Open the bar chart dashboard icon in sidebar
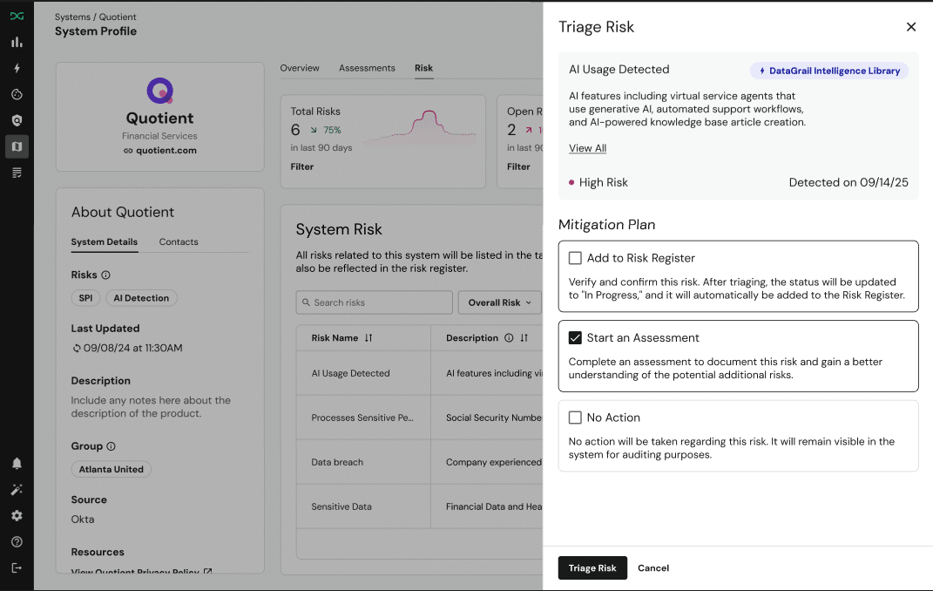Viewport: 933px width, 591px height. click(x=17, y=42)
